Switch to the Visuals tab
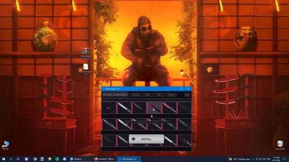This screenshot has height=162, width=289. tap(148, 95)
